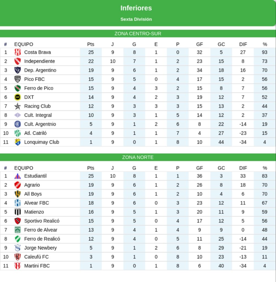Click the Inferiores title banner
Viewport: 276px width, 282px height.
pos(136,8)
